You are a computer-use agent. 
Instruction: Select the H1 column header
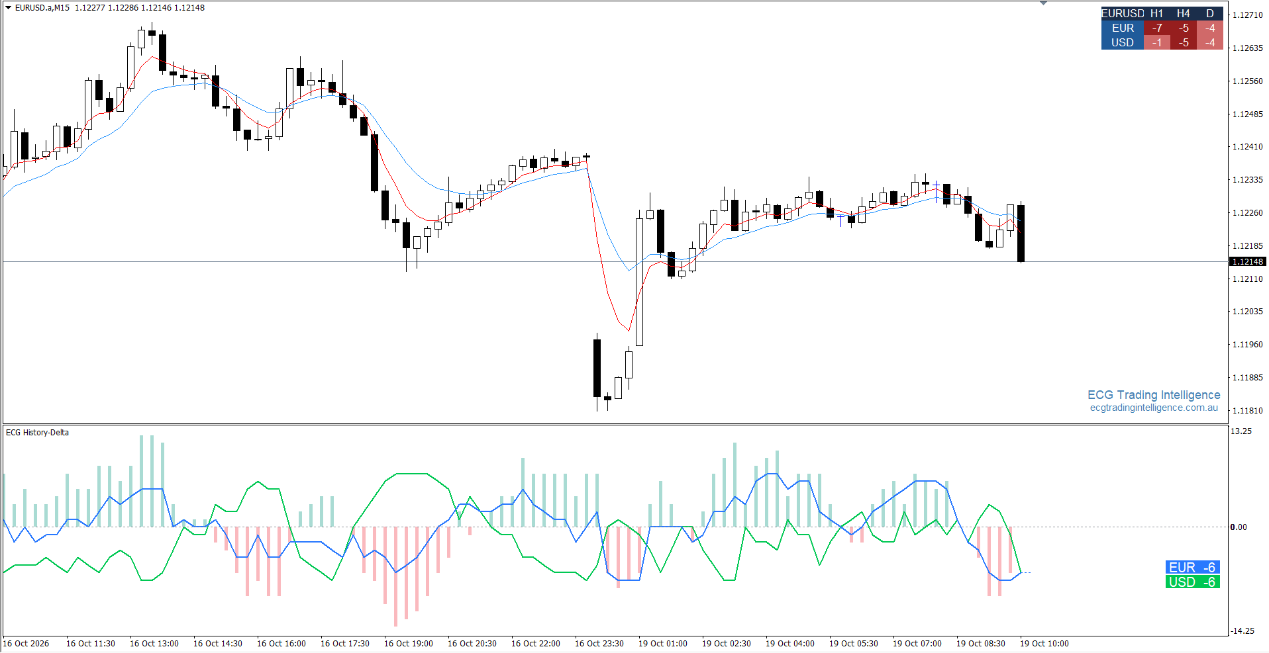point(1157,13)
